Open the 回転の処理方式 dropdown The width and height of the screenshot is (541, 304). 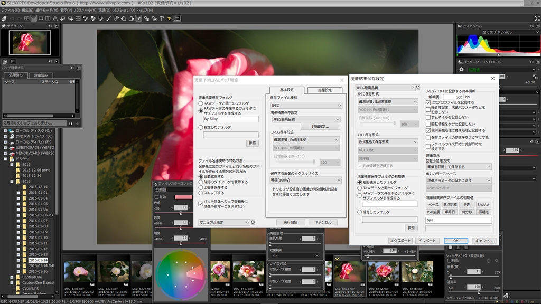tap(459, 167)
